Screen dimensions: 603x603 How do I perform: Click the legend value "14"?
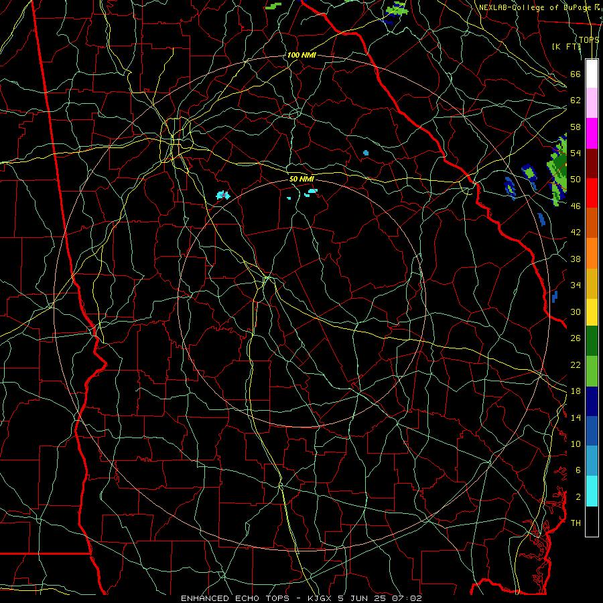click(576, 417)
